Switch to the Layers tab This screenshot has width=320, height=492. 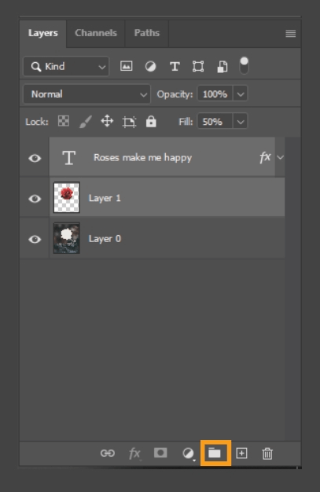click(x=43, y=33)
